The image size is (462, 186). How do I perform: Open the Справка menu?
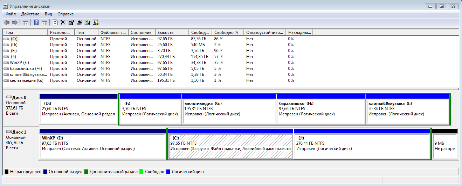tap(65, 14)
